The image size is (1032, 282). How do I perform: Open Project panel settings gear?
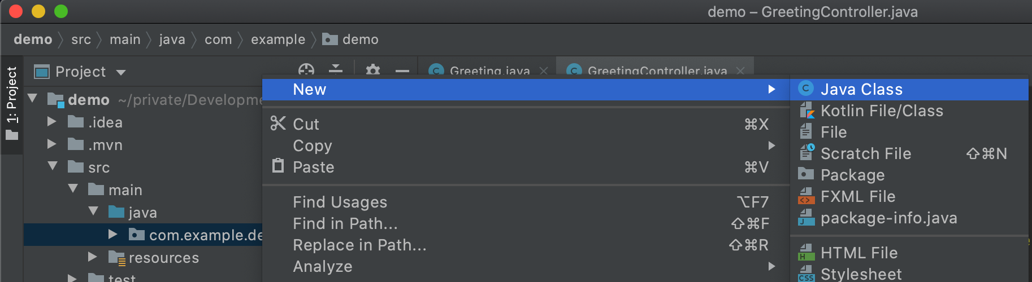[373, 70]
